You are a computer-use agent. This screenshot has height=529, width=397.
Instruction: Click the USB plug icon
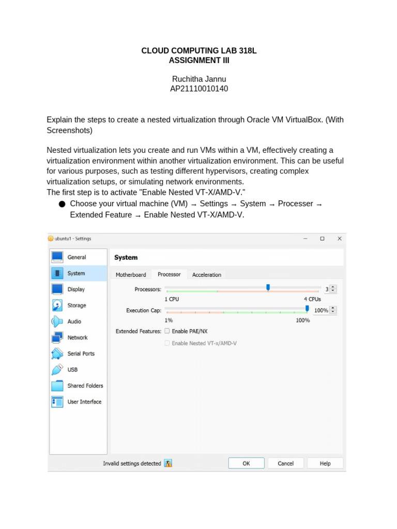tap(57, 369)
